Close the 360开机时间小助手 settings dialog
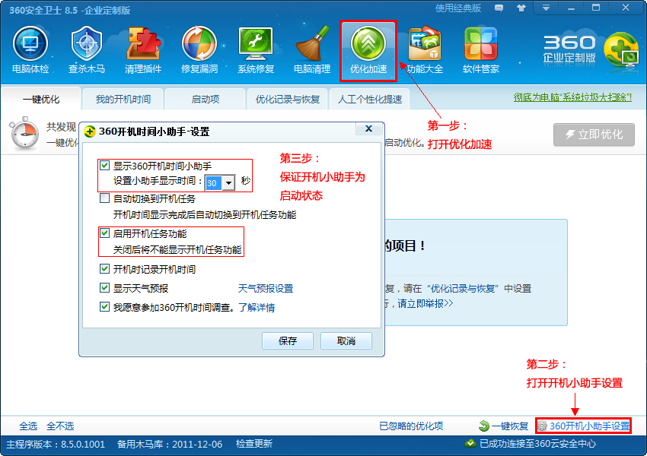The width and height of the screenshot is (647, 456). click(368, 129)
